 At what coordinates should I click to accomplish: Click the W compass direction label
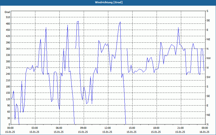208,68
